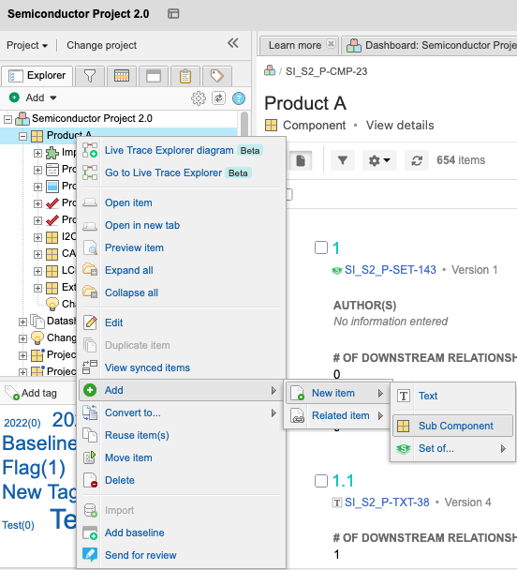Click the document view icon in the toolbar
The width and height of the screenshot is (517, 570).
[301, 160]
